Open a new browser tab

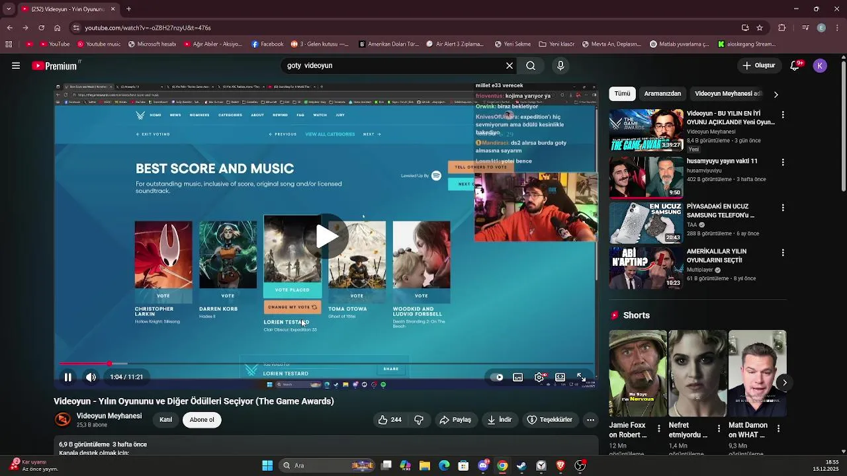128,9
